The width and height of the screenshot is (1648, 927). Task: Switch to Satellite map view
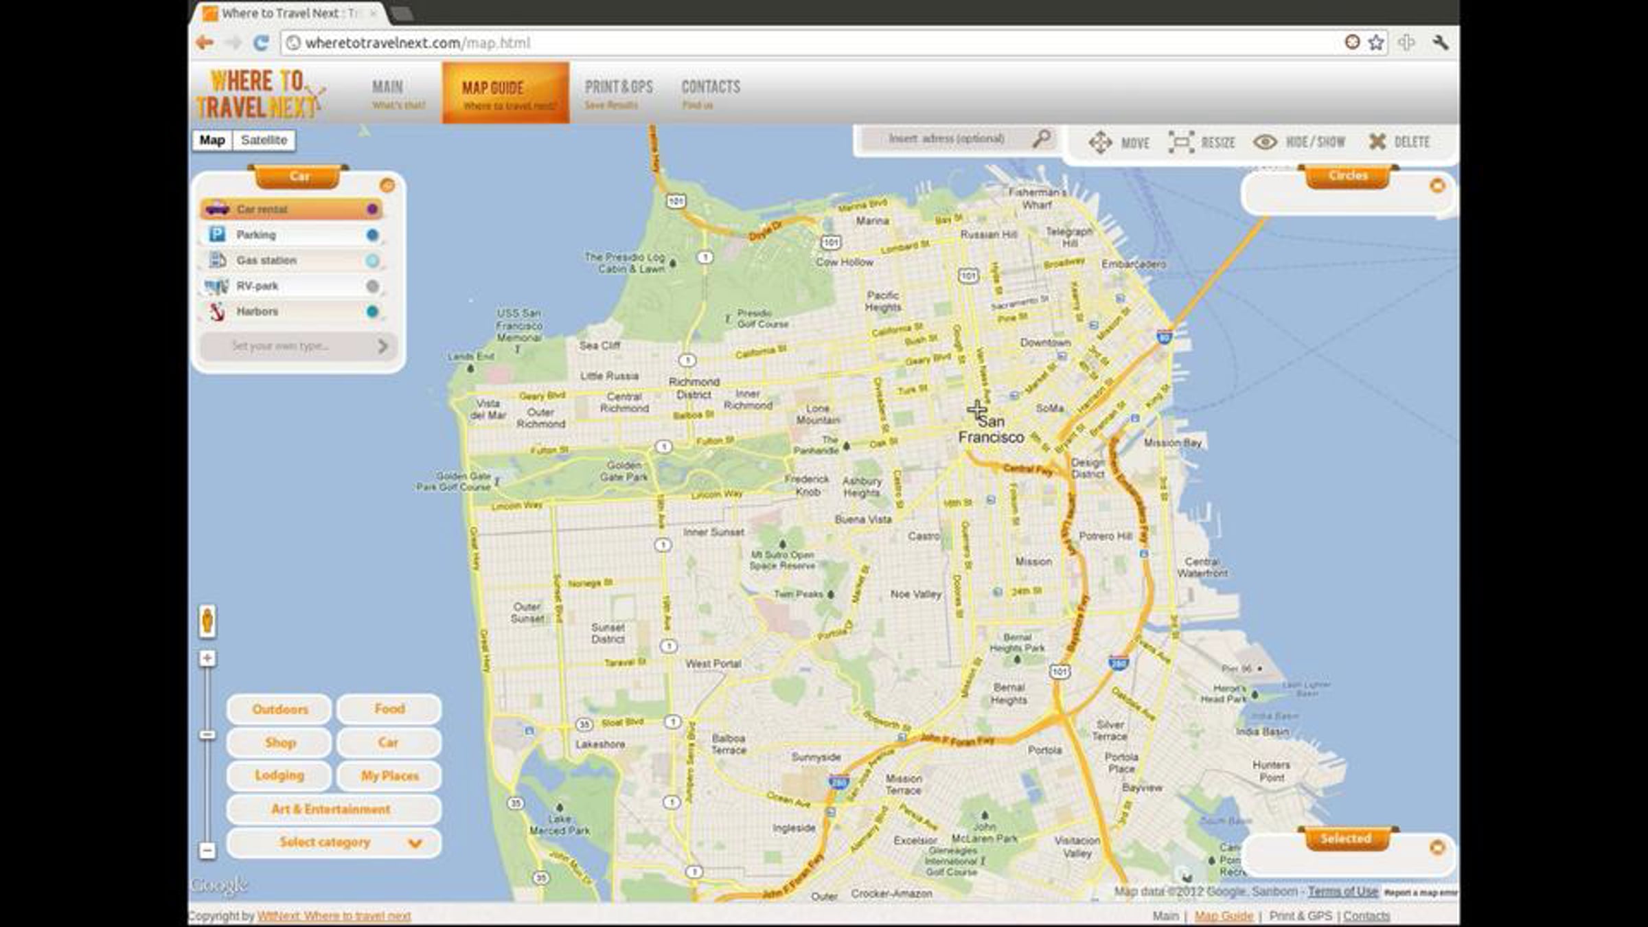click(264, 140)
